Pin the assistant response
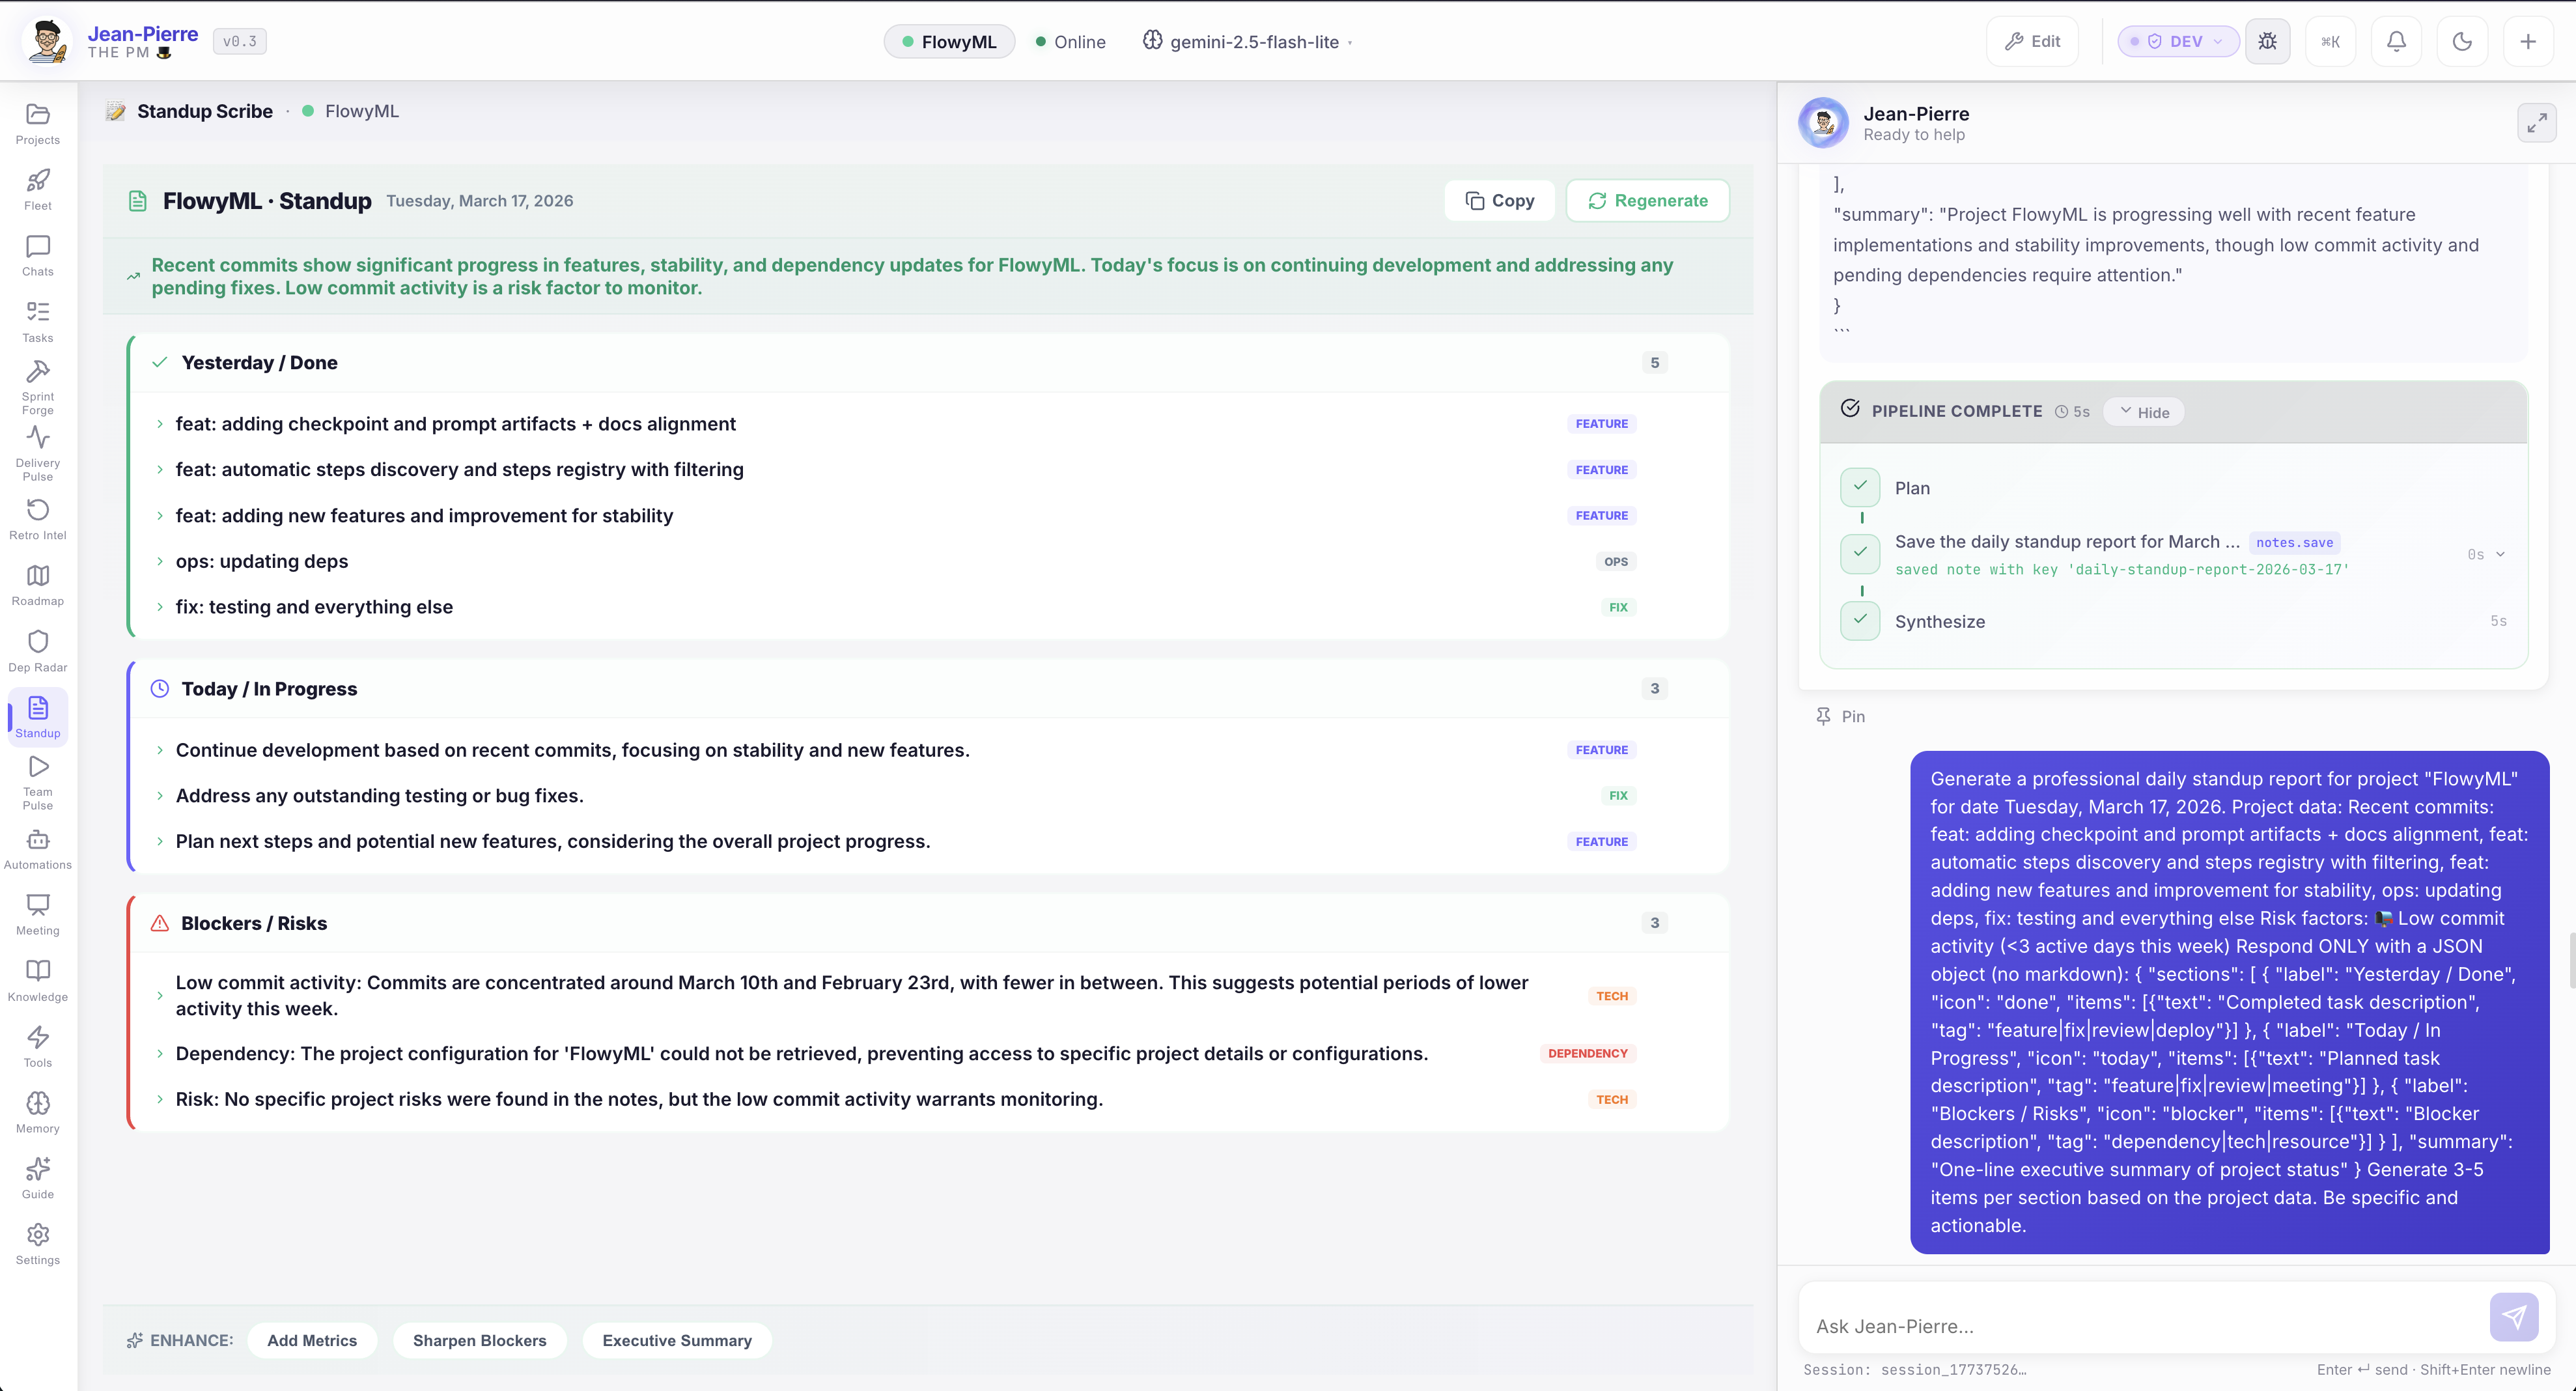This screenshot has height=1391, width=2576. tap(1841, 715)
